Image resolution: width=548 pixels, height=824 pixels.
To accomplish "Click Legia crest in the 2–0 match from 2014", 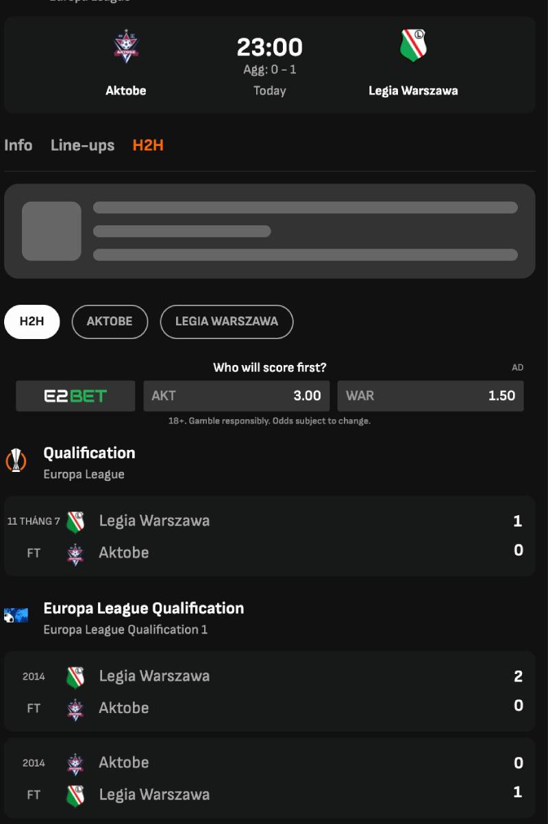I will coord(75,677).
